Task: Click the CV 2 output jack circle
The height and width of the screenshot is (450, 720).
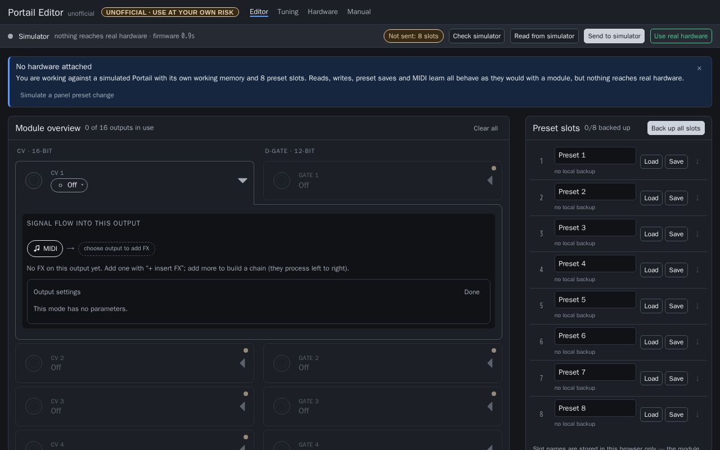Action: (34, 363)
